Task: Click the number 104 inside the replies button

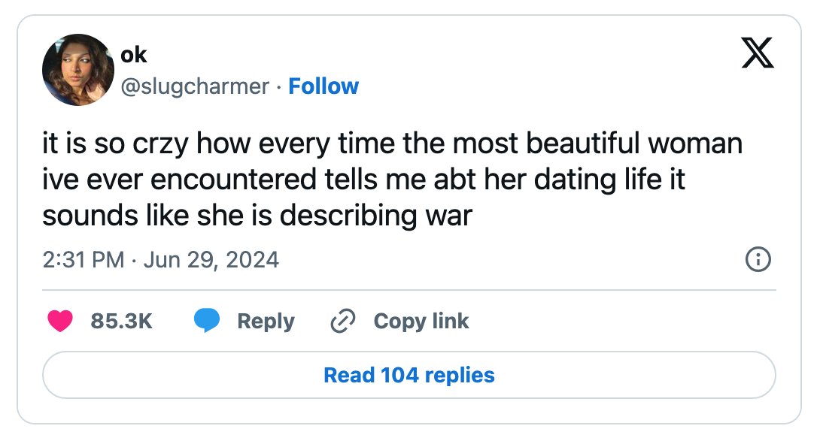Action: 399,375
